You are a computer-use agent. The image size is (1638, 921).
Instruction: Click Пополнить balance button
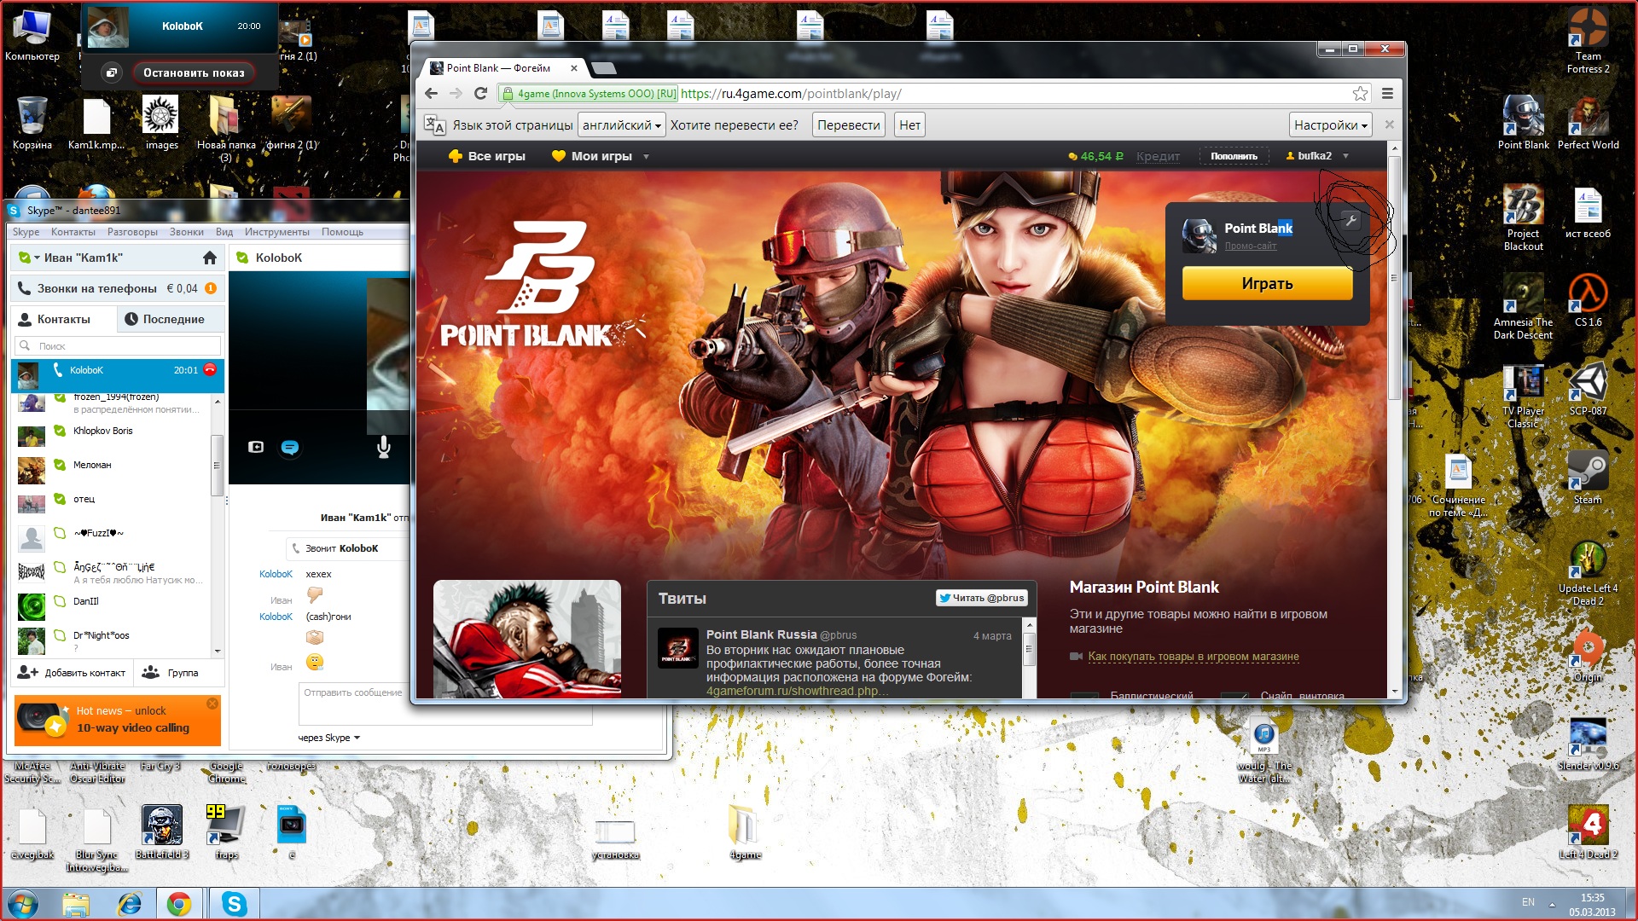tap(1234, 156)
